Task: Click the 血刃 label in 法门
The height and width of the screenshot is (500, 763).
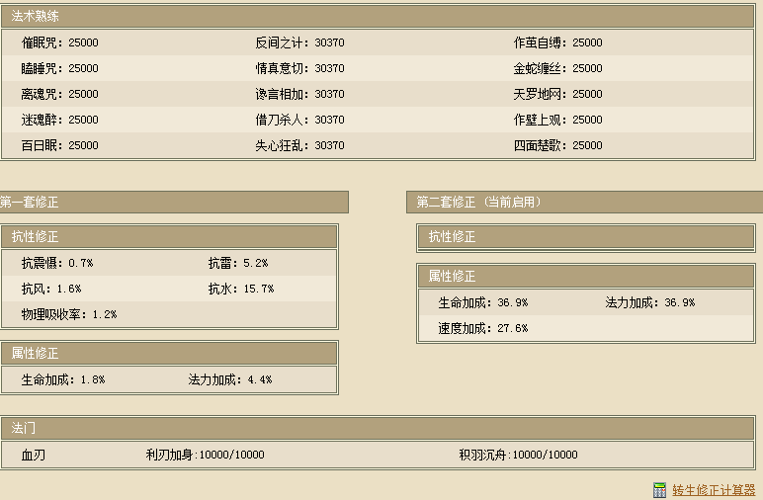Action: [34, 456]
